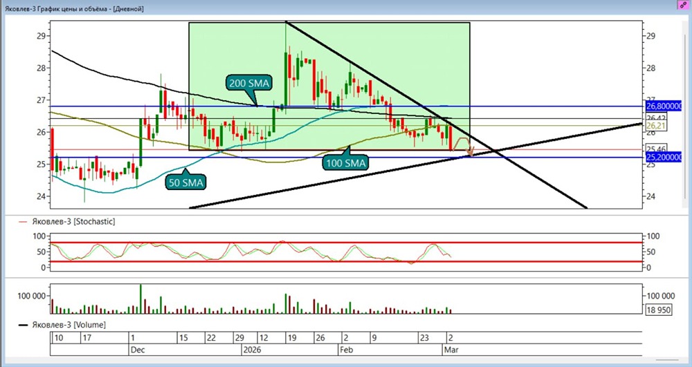Click the Яковлев-3 [Stochastic] legend label

pos(73,222)
